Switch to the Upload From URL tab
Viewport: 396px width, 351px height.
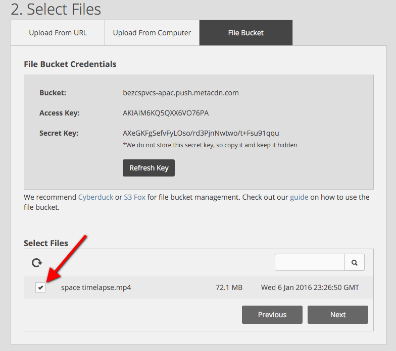click(x=58, y=33)
